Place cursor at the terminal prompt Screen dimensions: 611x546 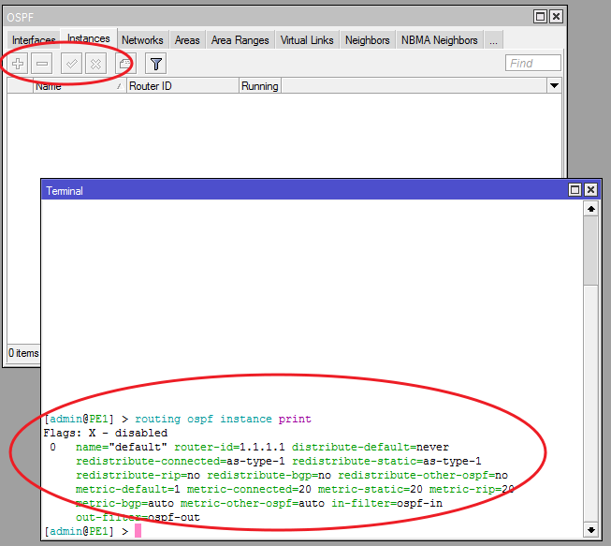(138, 531)
